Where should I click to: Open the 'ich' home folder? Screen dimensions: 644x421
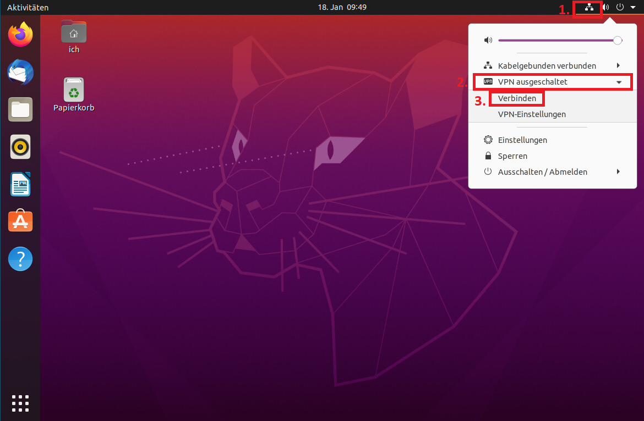(74, 33)
